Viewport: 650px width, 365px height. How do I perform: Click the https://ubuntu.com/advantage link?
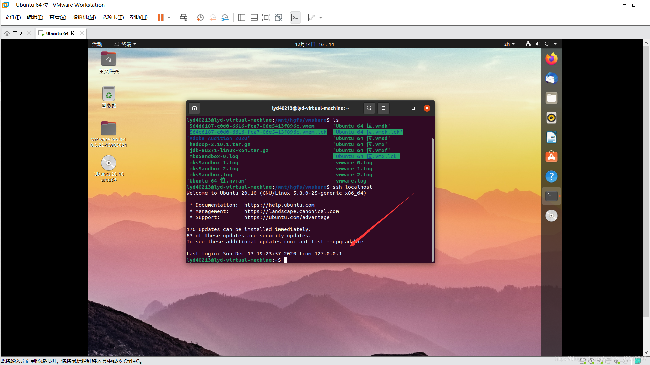pos(287,217)
